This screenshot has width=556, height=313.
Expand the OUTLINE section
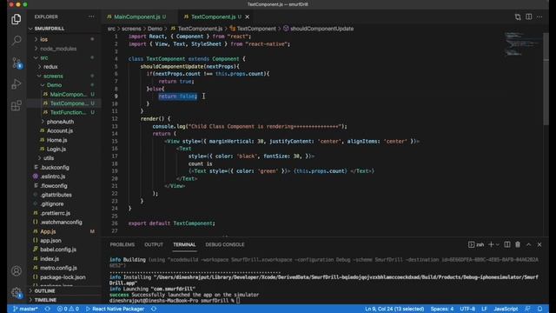click(44, 291)
